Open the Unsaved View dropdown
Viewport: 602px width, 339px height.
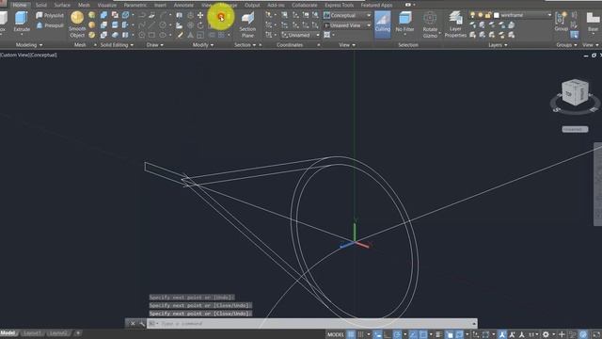point(347,25)
